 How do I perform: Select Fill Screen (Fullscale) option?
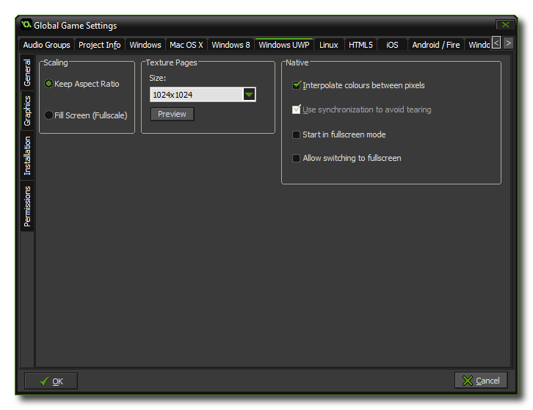tap(49, 115)
